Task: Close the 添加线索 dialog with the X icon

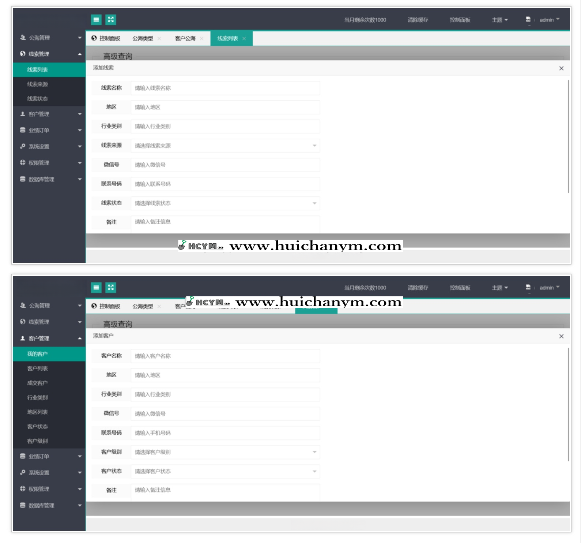Action: point(561,68)
